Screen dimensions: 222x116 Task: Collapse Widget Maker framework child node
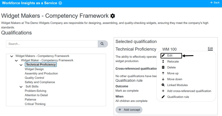(x=17, y=61)
